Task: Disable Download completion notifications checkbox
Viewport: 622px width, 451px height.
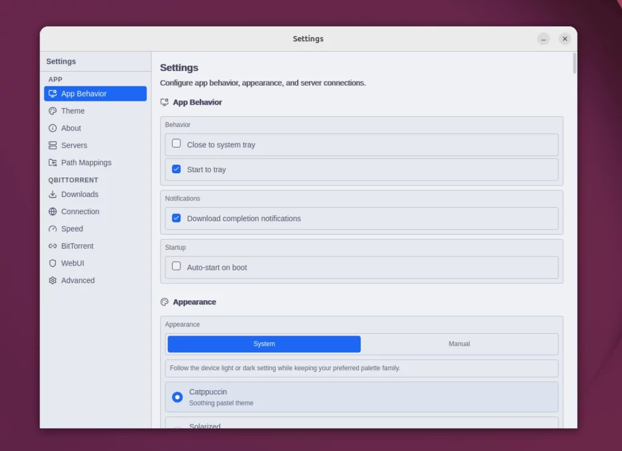Action: coord(176,218)
